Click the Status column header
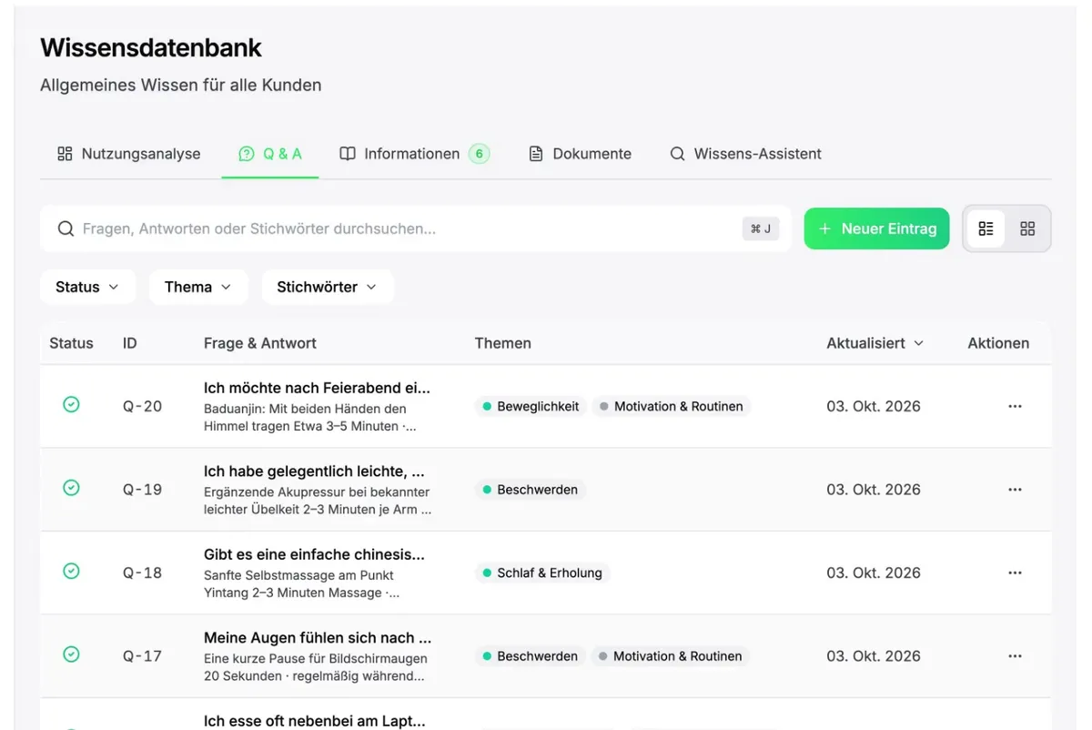The image size is (1092, 730). tap(71, 343)
